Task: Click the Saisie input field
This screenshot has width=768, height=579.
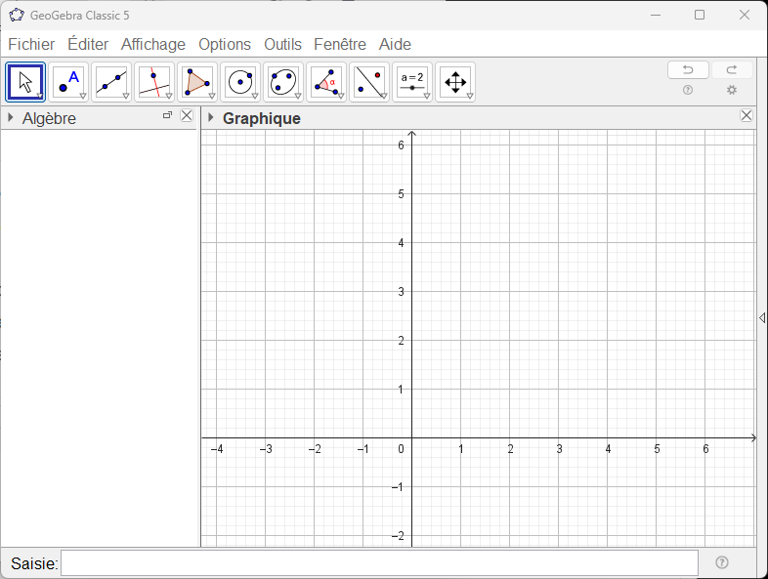Action: click(x=379, y=563)
